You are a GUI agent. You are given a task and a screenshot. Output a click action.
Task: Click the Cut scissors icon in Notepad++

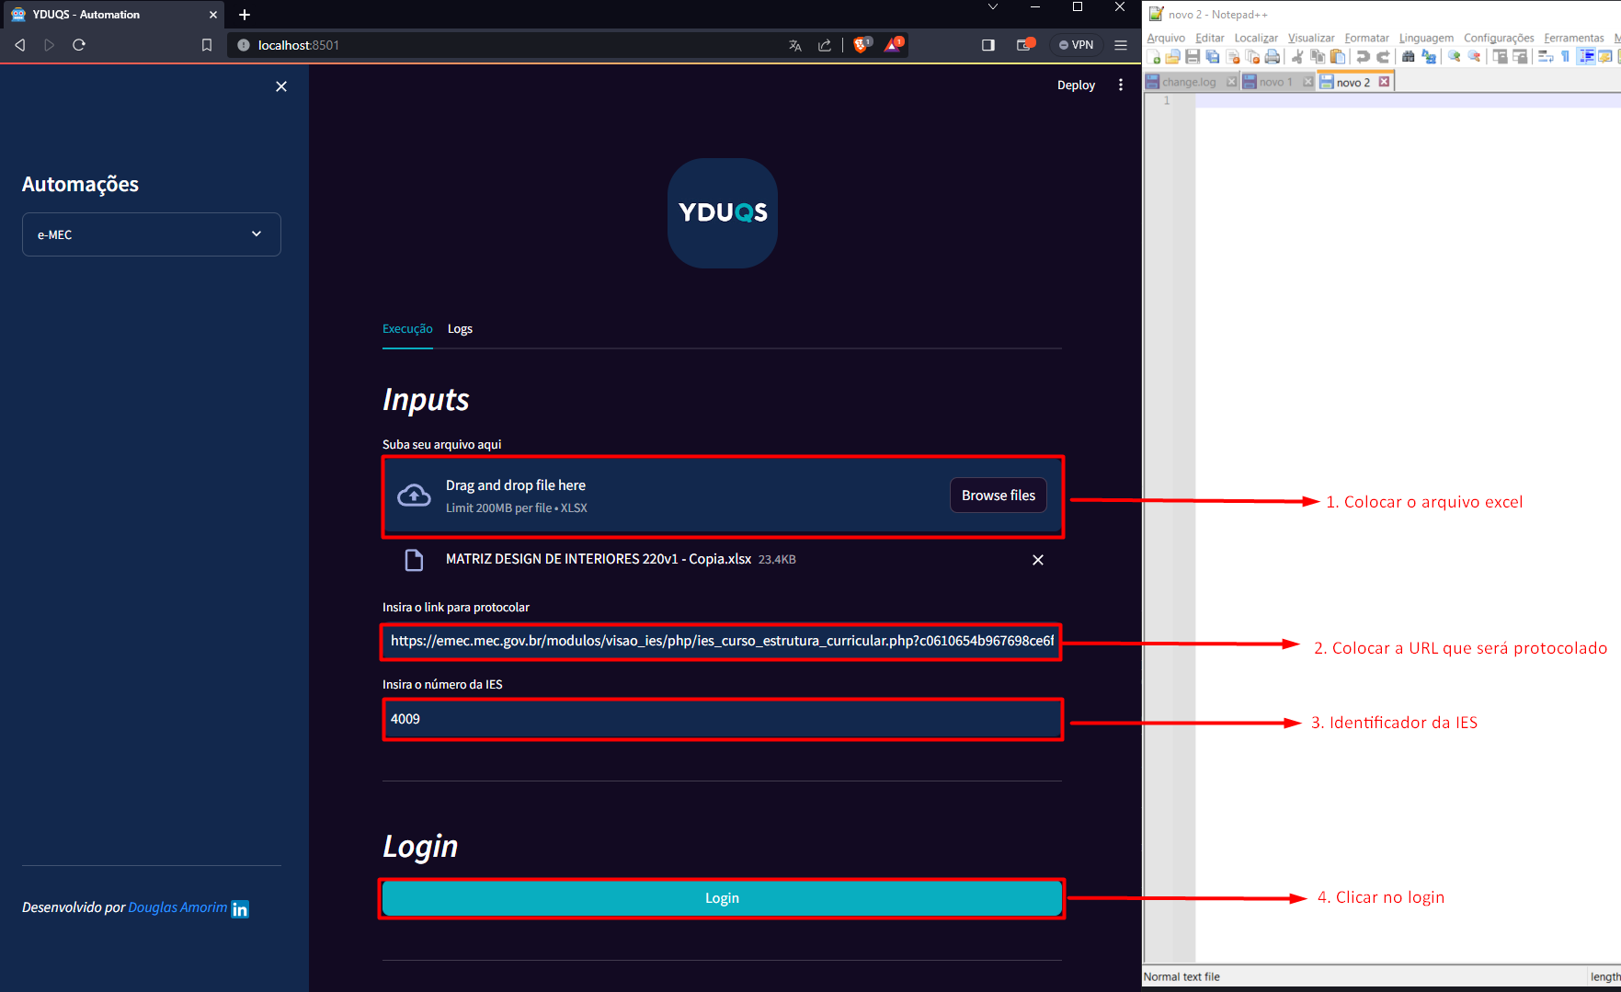(1297, 57)
